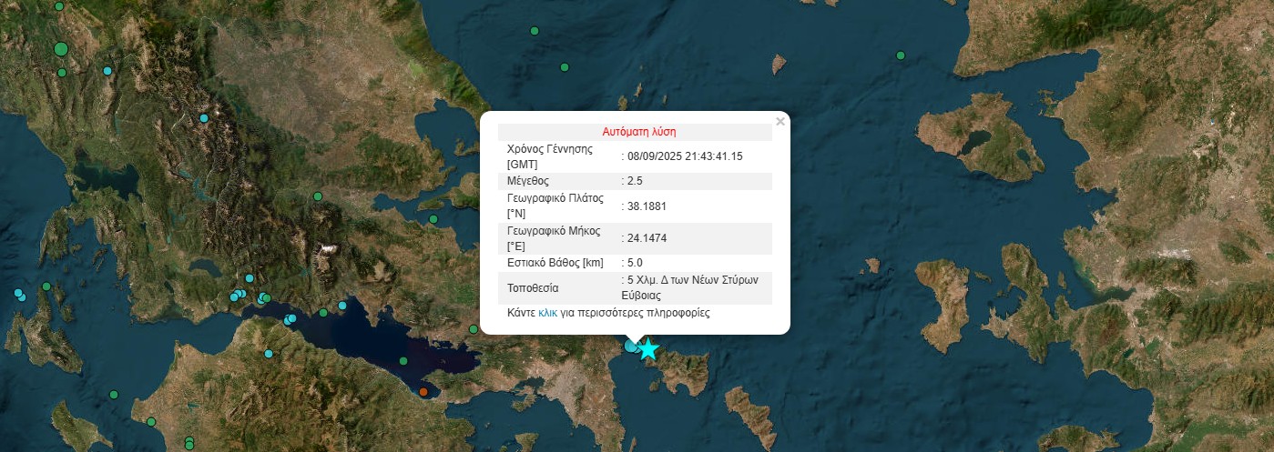Click the 'Τοποθεσία' label
The image size is (1274, 452).
tap(533, 288)
